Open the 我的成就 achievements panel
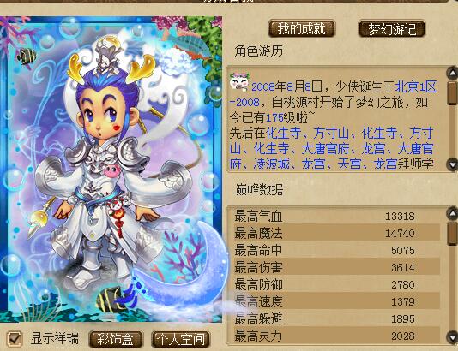This screenshot has height=351, width=458. (301, 28)
